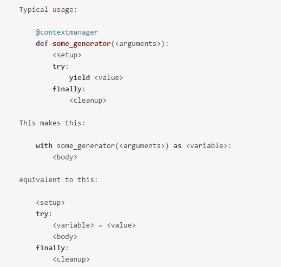Click the first finally keyword
Image resolution: width=281 pixels, height=267 pixels.
[67, 89]
